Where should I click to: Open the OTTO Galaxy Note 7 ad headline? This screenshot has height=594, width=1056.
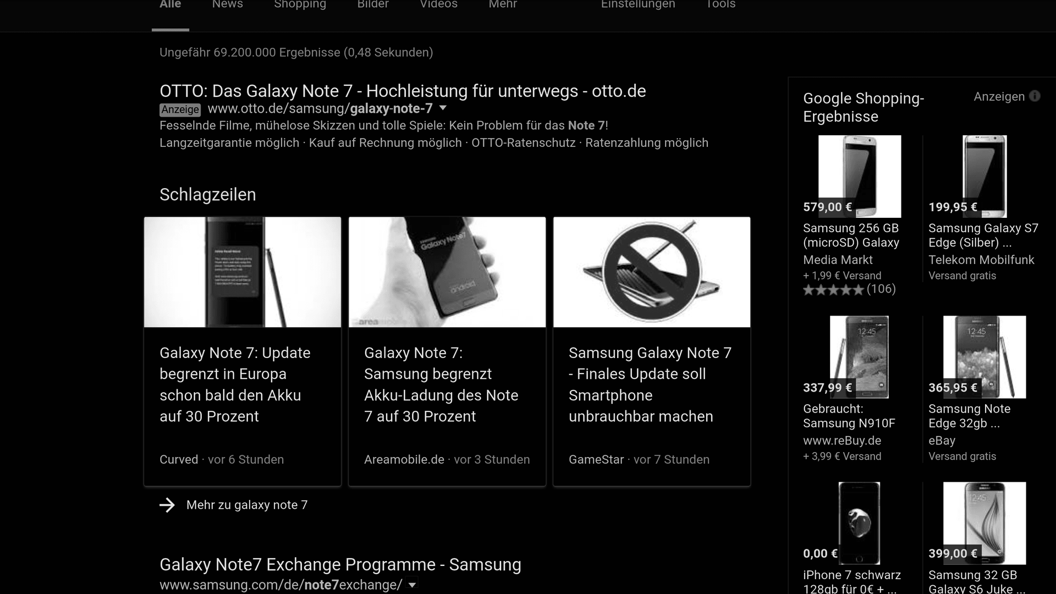403,91
